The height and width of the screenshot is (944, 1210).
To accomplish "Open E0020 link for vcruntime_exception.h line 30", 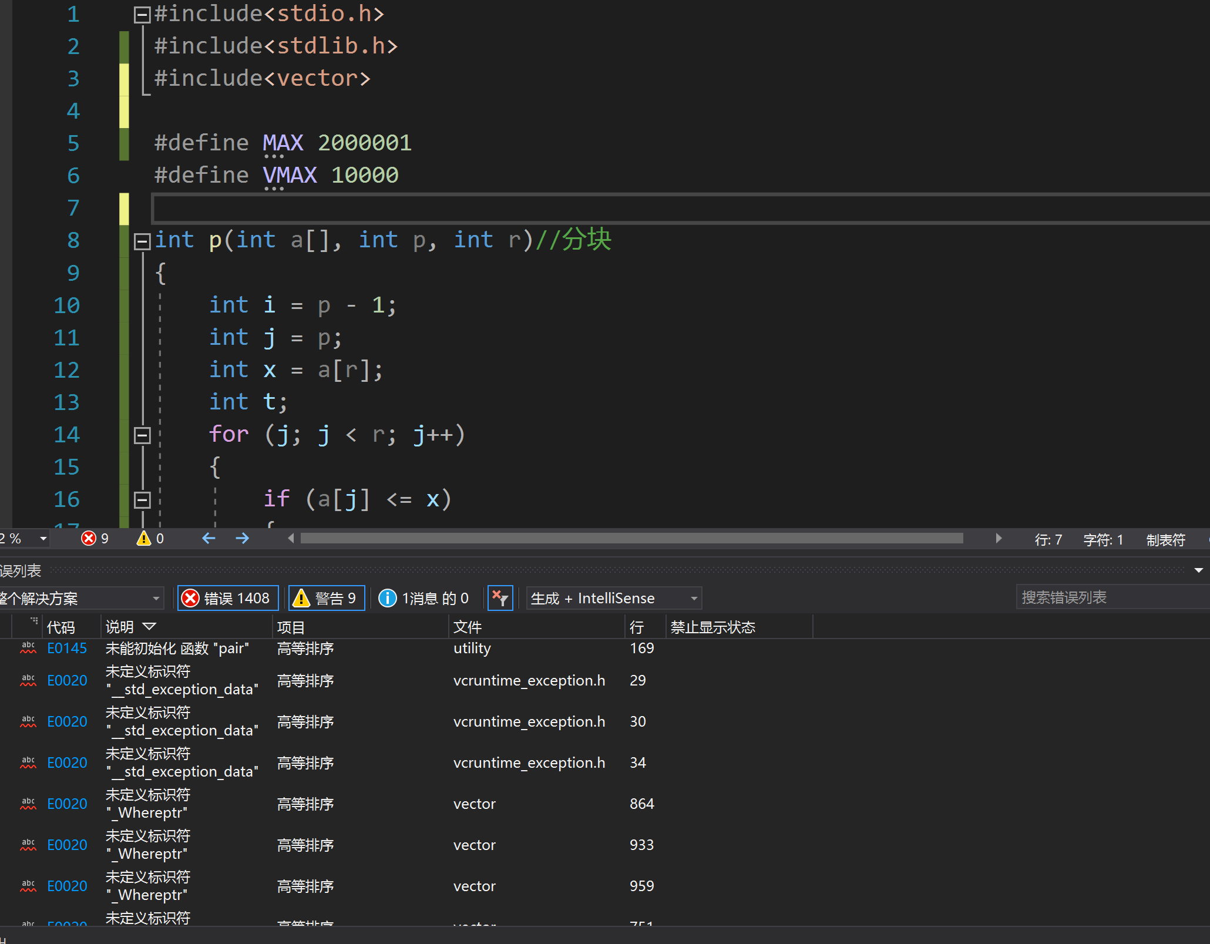I will tap(67, 722).
